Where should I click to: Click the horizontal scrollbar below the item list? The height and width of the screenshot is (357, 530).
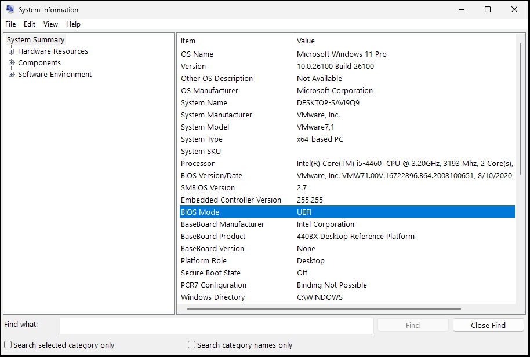(x=325, y=309)
